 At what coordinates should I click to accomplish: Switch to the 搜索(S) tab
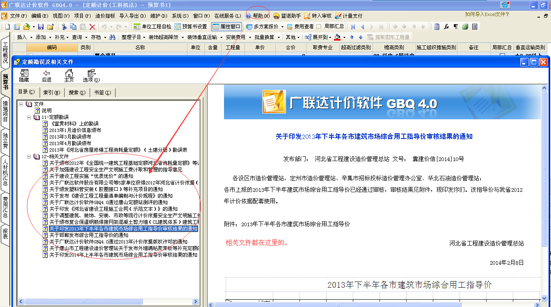(x=77, y=92)
